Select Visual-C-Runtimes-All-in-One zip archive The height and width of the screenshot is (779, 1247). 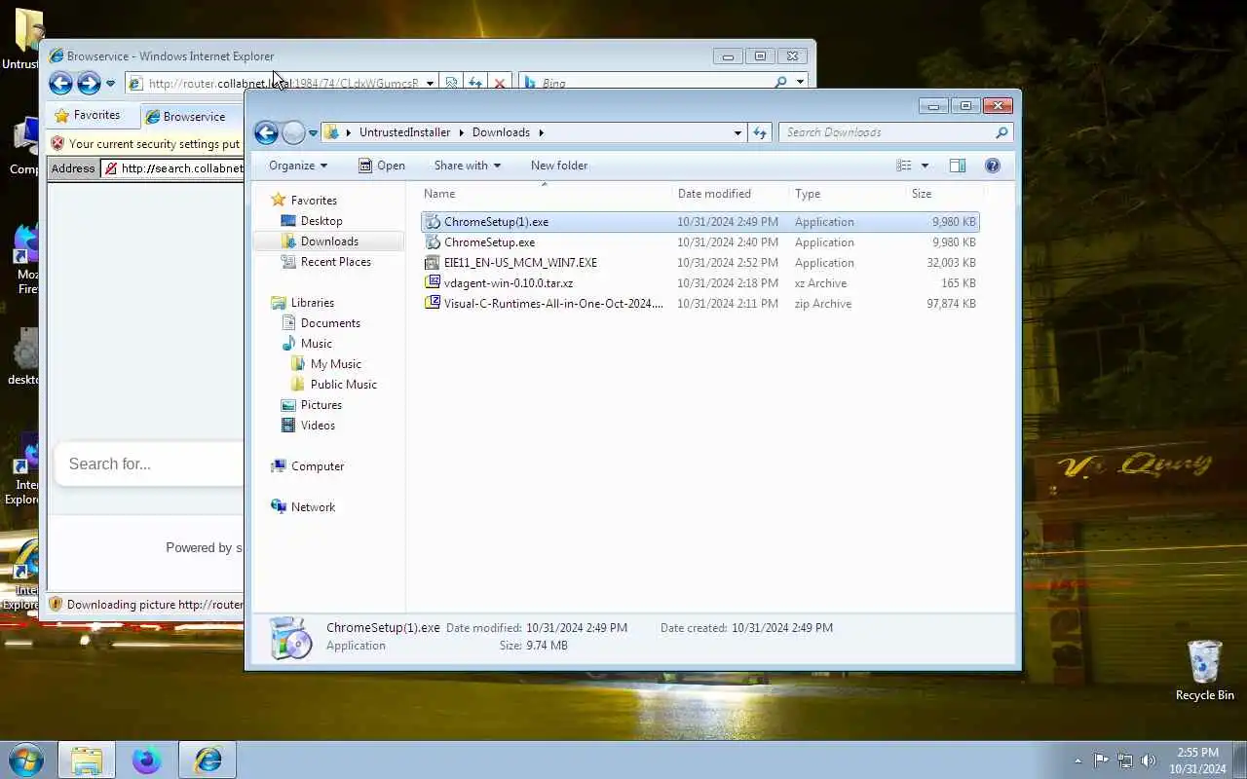pos(699,304)
